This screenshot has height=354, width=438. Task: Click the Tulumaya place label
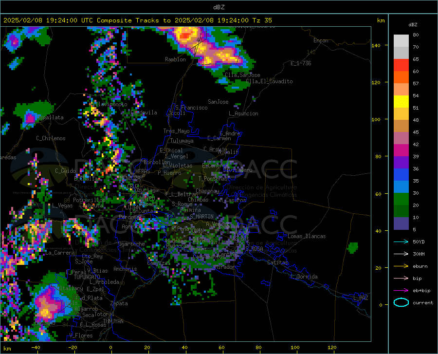(x=182, y=141)
